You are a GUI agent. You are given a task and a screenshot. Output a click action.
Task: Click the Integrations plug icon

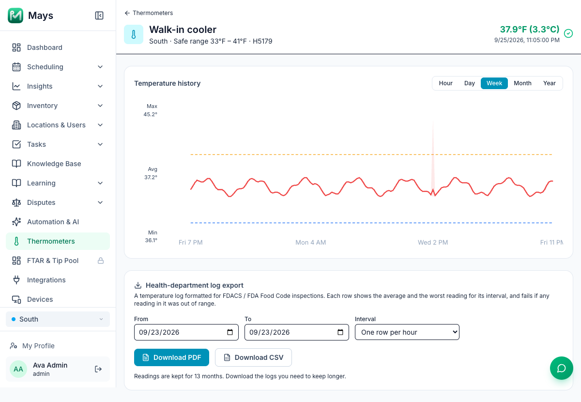[16, 280]
